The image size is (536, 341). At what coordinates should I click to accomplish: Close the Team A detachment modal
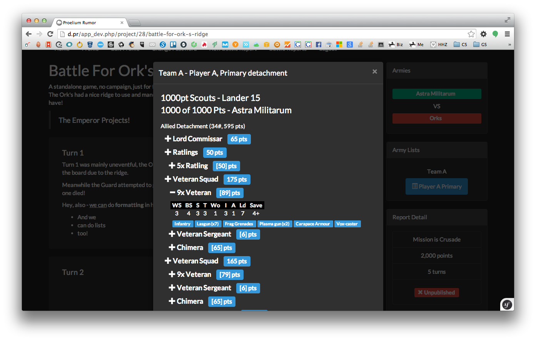coord(374,71)
